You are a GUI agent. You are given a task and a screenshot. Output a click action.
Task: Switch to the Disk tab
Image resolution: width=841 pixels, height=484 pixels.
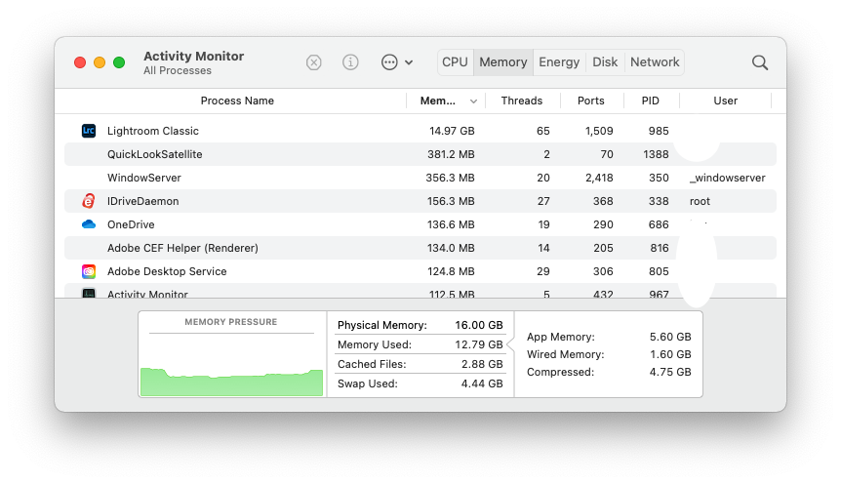(x=605, y=62)
